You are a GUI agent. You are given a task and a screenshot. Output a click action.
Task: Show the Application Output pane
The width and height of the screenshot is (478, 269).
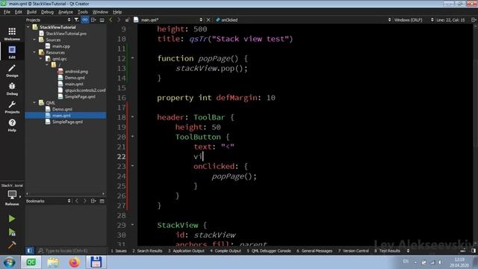pyautogui.click(x=186, y=251)
